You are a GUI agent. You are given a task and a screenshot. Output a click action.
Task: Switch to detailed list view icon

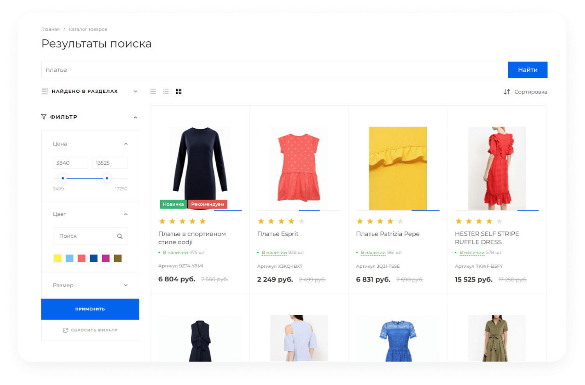[x=166, y=92]
